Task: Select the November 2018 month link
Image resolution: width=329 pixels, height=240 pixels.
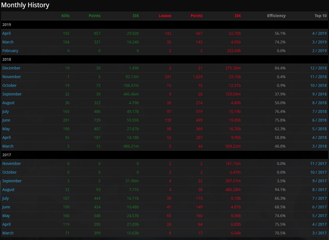Action: click(11, 77)
